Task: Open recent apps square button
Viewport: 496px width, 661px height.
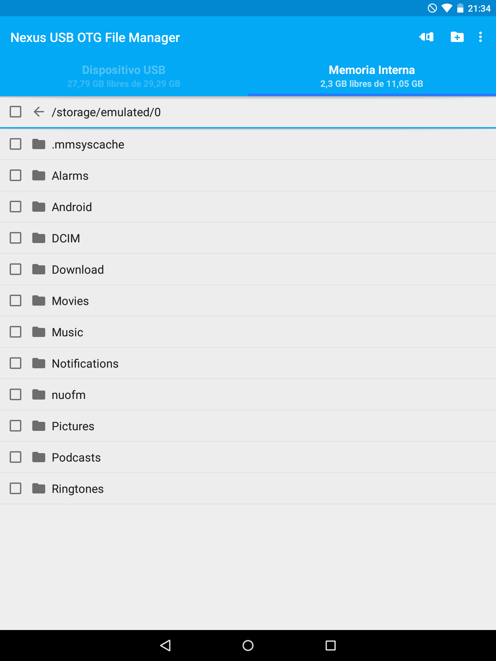Action: pos(331,646)
